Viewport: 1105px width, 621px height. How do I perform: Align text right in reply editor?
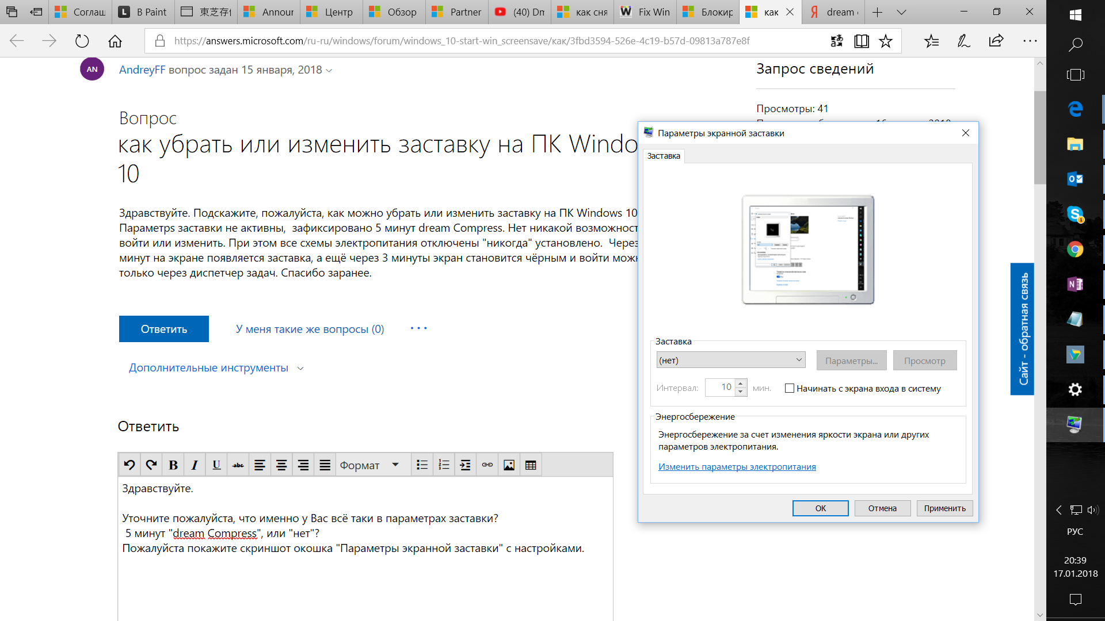point(303,465)
